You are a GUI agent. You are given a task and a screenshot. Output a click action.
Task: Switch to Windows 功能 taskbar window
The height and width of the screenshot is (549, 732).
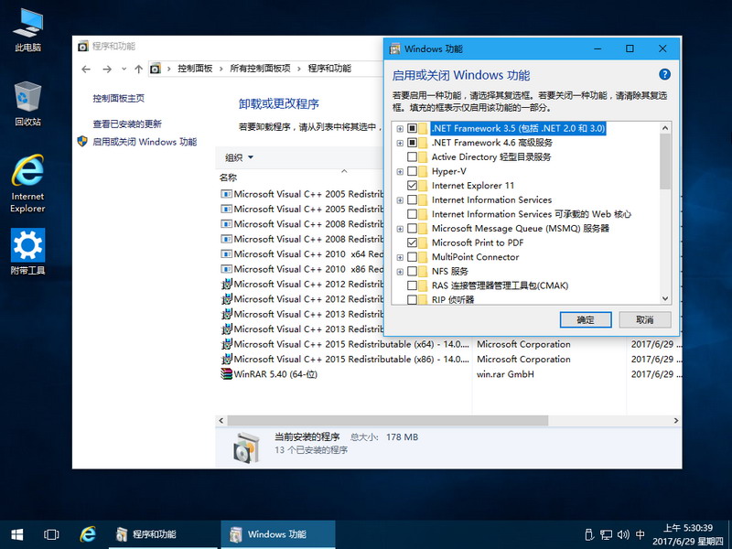[x=278, y=534]
